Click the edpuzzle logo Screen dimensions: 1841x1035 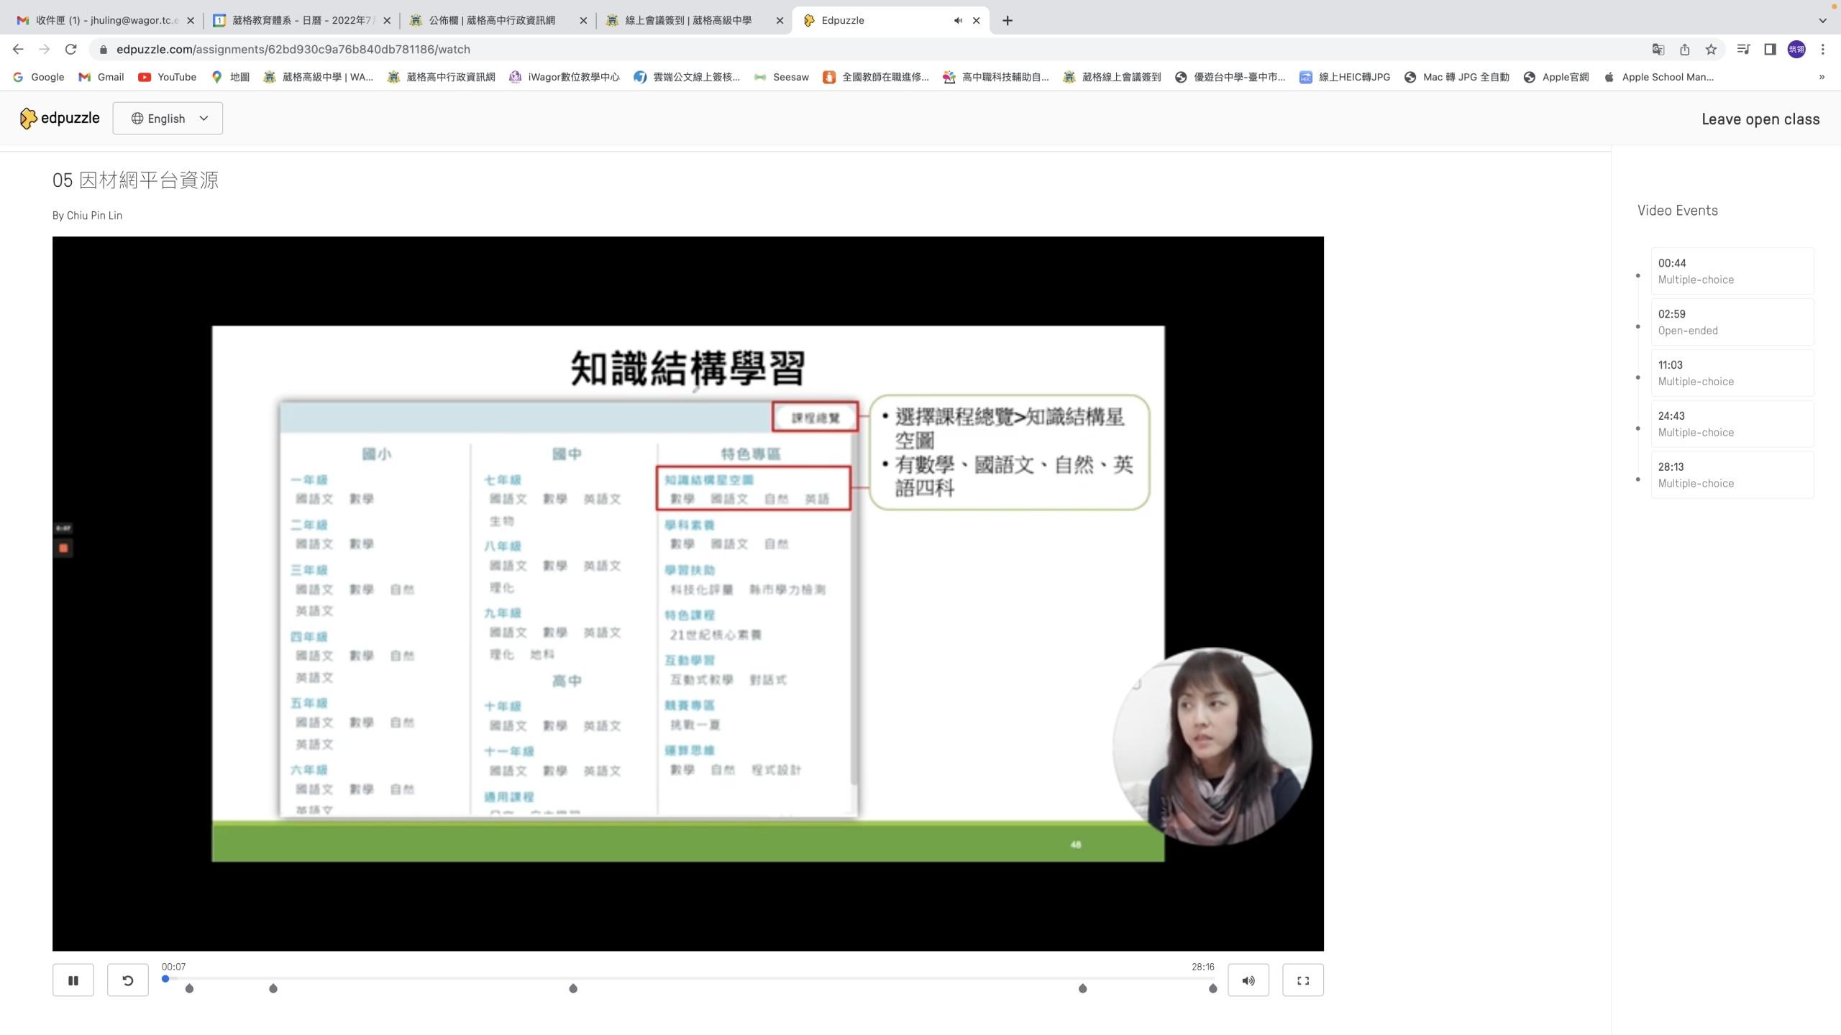60,118
